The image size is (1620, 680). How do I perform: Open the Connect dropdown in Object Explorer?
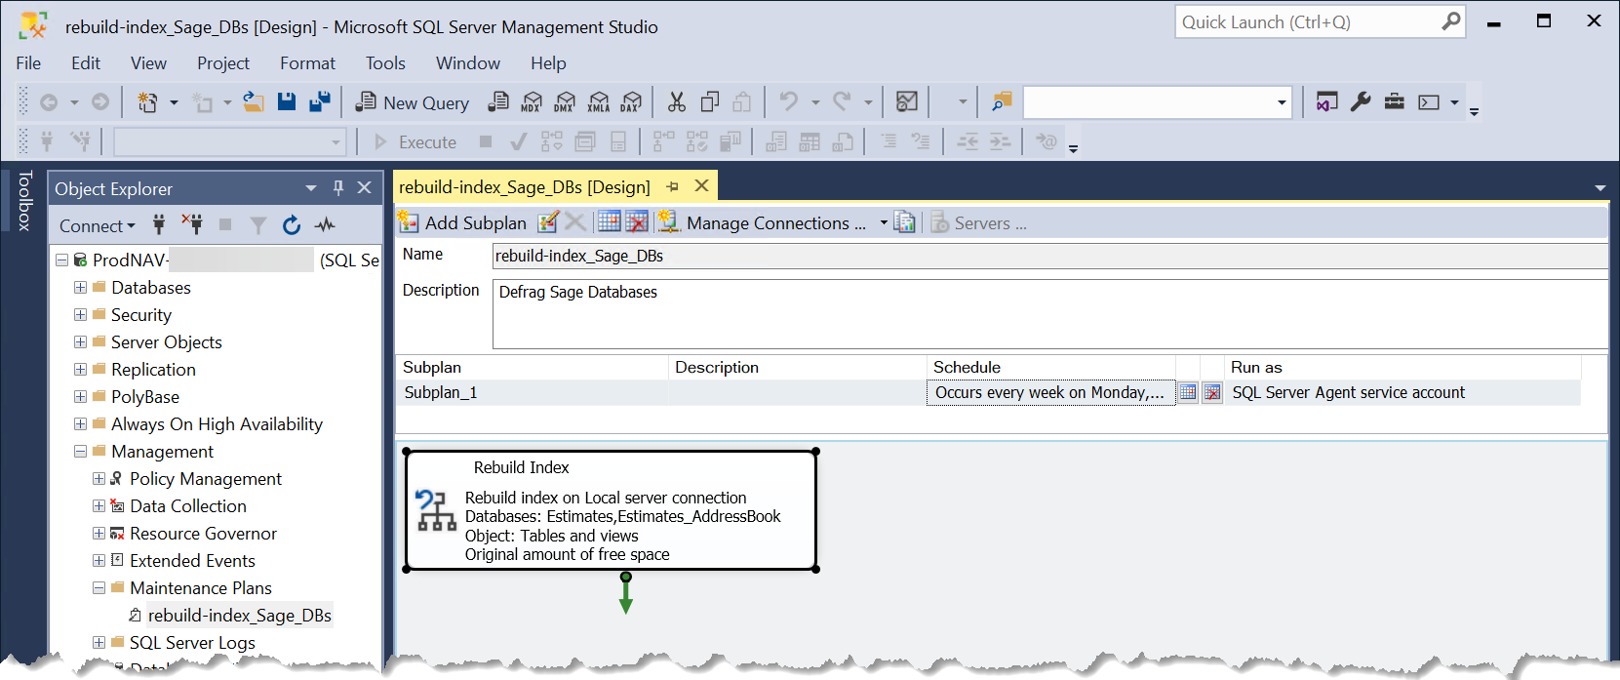[x=98, y=225]
